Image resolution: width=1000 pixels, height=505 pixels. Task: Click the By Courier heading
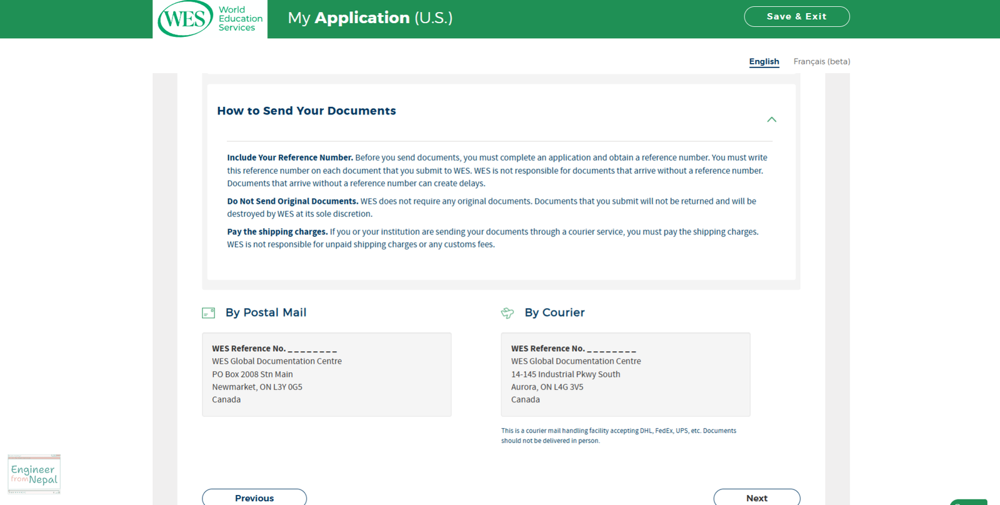(x=554, y=312)
